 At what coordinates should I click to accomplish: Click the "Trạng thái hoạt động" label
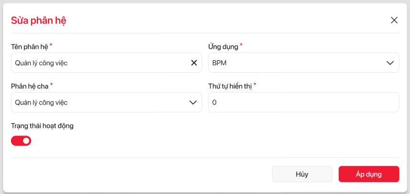tap(42, 126)
